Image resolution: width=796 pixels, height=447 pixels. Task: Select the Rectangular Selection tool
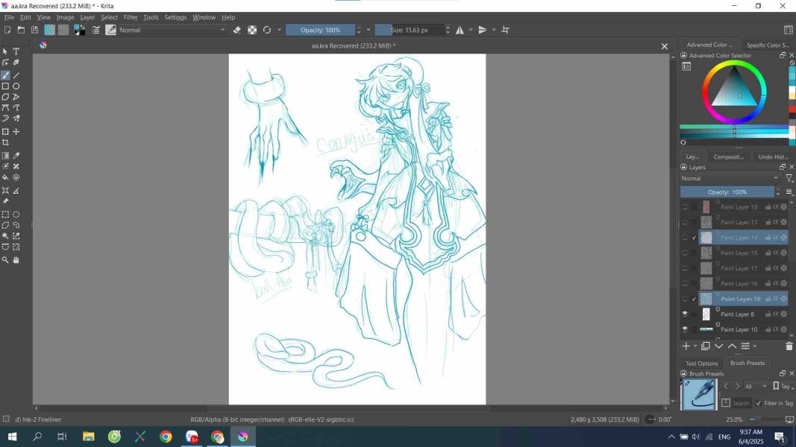pyautogui.click(x=5, y=215)
